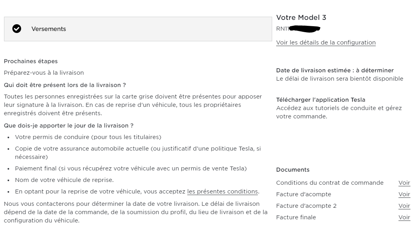Expand the Versements section panel

click(138, 29)
